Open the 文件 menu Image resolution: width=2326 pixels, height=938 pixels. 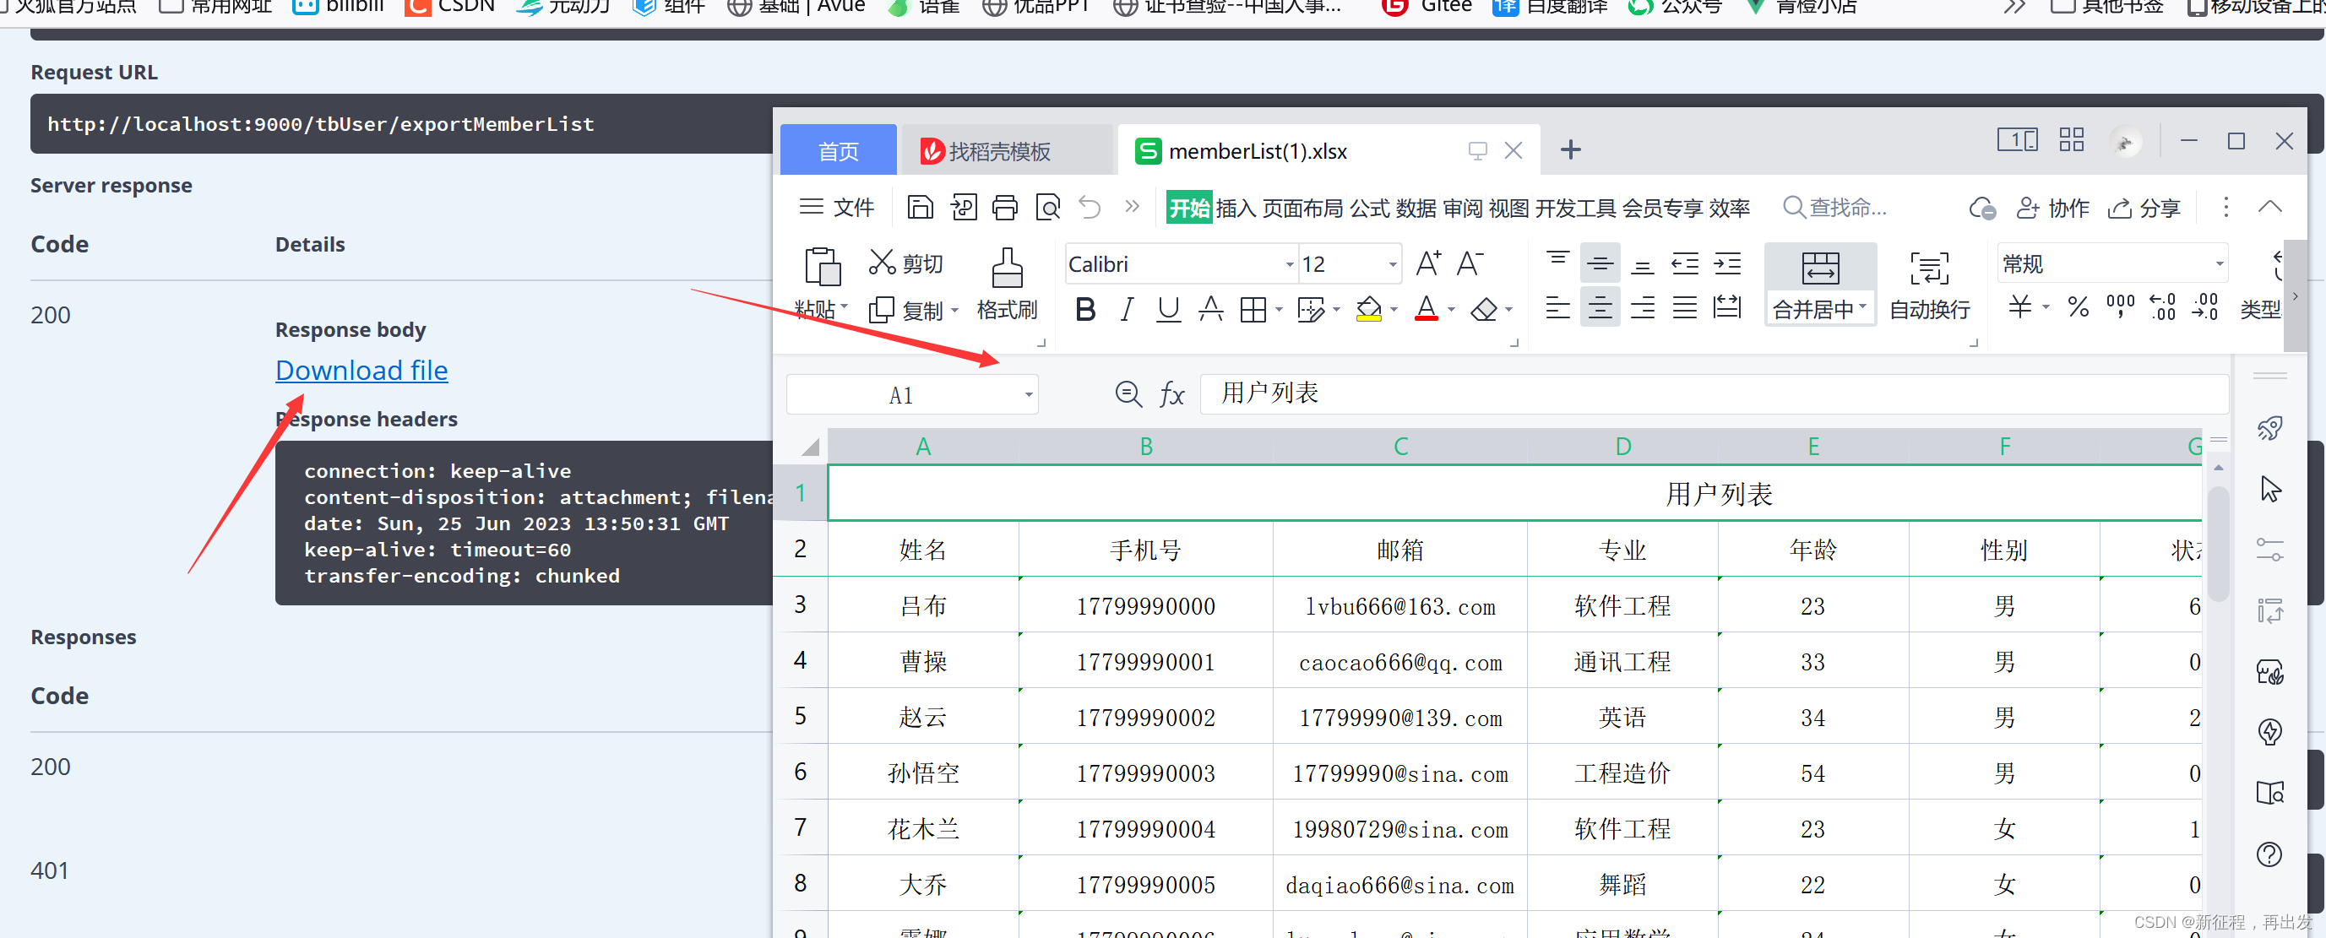(x=836, y=208)
